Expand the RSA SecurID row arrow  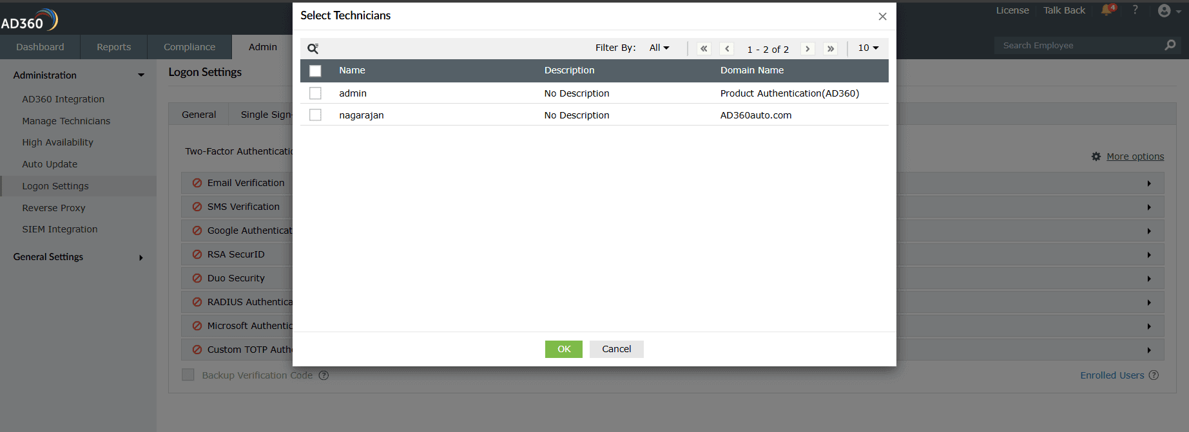pyautogui.click(x=1149, y=255)
